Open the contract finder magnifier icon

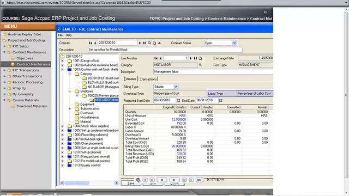tap(149, 43)
